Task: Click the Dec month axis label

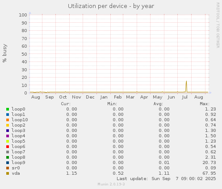Action: [90, 97]
